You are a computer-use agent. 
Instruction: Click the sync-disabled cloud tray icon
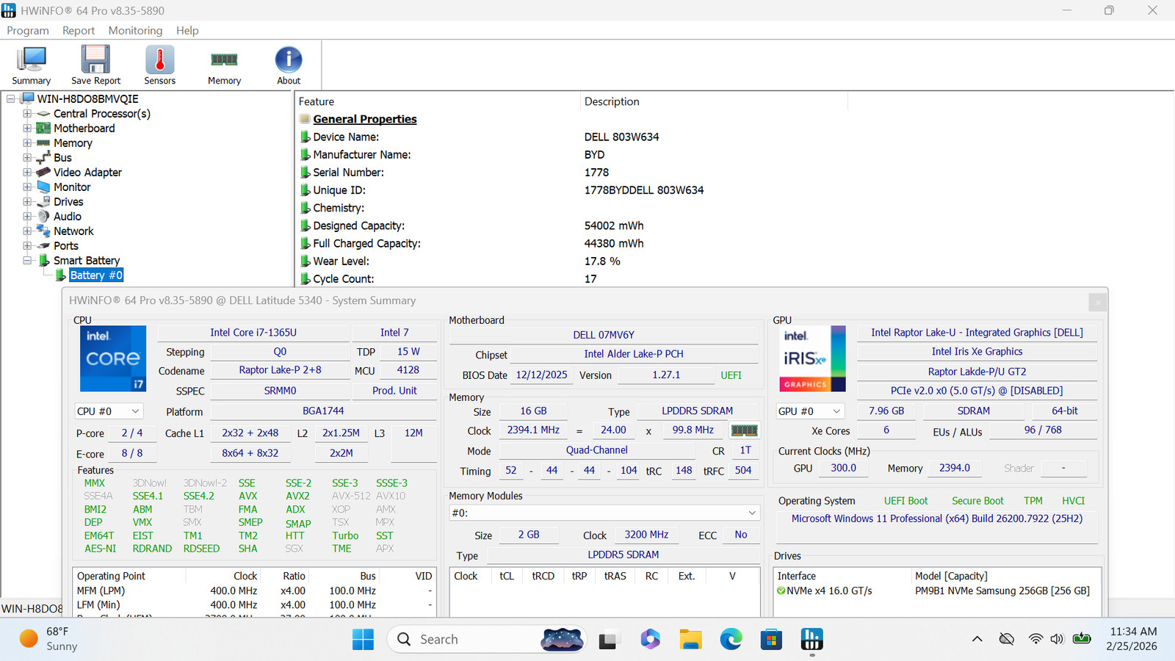(1007, 639)
